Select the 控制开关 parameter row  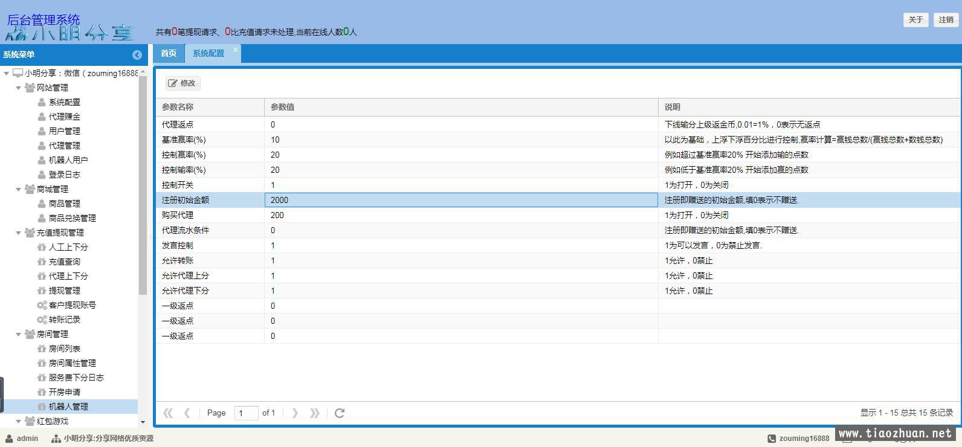point(558,185)
